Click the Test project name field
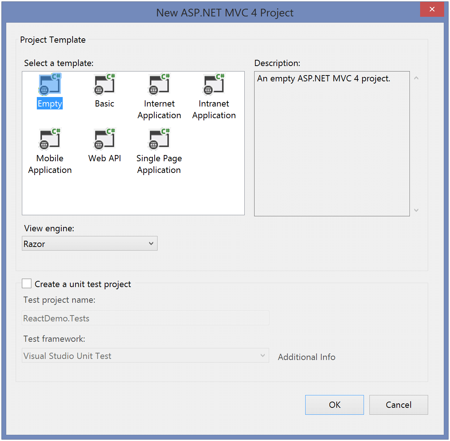This screenshot has height=441, width=450. tap(146, 318)
